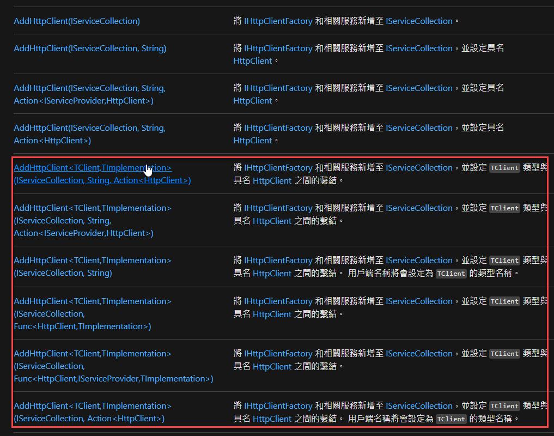Open AddHttpClient(IServiceCollection, String, Action<IServiceProvider,HttpClient>) overload

click(x=89, y=94)
